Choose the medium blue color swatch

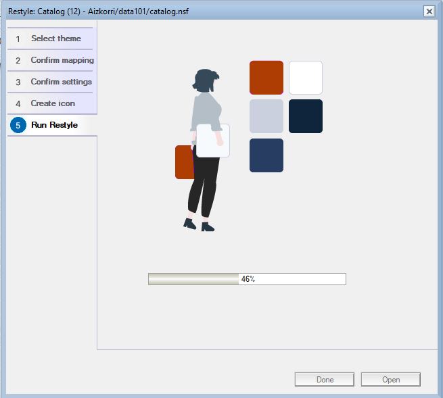(266, 155)
